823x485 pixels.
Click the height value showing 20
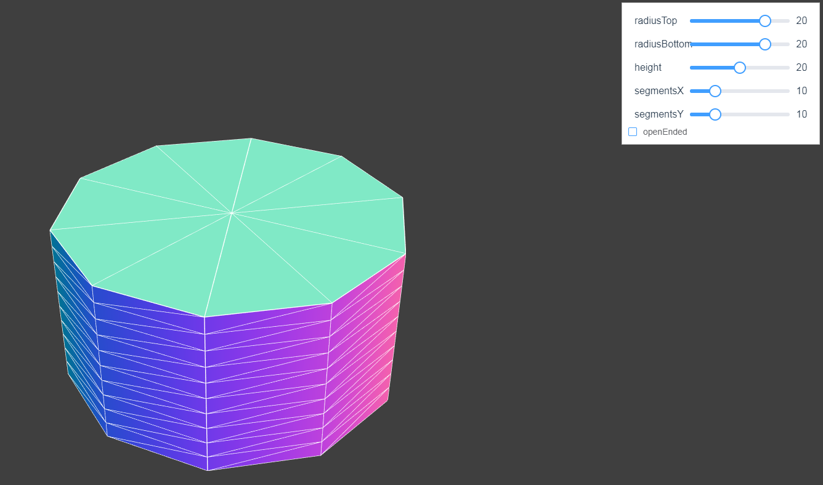801,67
